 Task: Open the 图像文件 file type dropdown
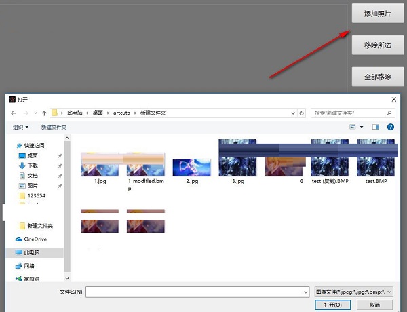(354, 292)
